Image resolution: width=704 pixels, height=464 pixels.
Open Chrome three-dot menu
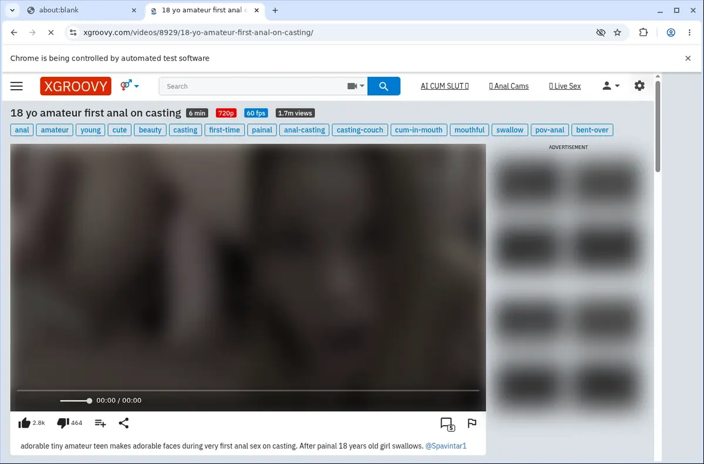coord(690,32)
